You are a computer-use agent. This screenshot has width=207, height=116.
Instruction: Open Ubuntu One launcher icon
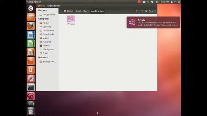click(x=31, y=70)
